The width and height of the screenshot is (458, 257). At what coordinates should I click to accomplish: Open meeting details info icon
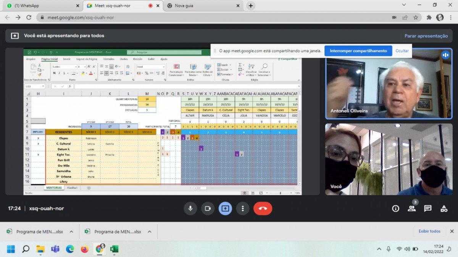[395, 208]
